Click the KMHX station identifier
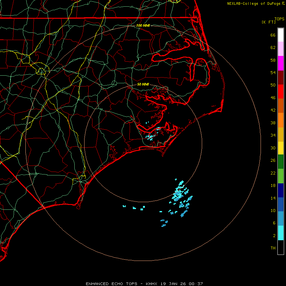This screenshot has height=286, width=286. coord(152,284)
